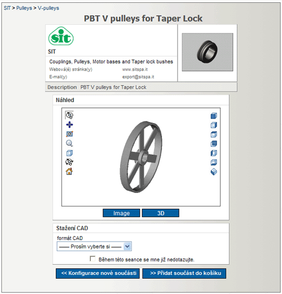Click the green SIT company logo
Screen dimensions: 282x294
pos(61,36)
